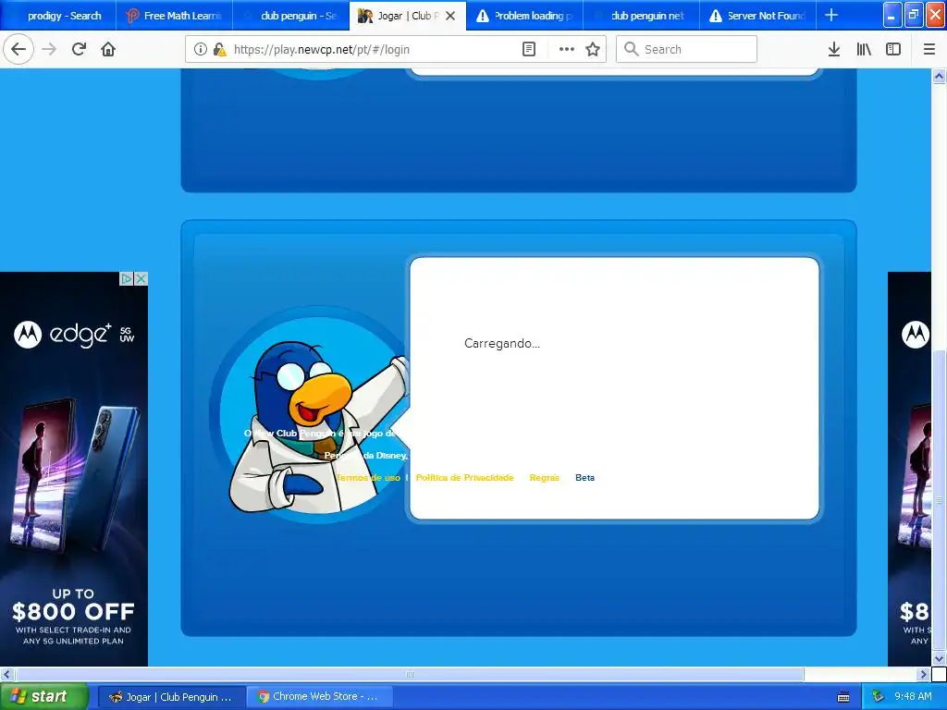
Task: Click the scientist penguin character image
Action: (317, 427)
